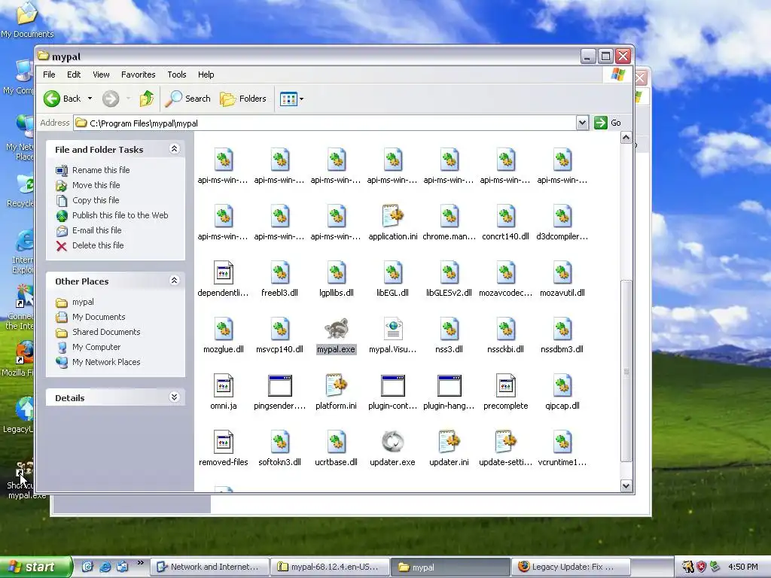Switch to mypal-68.12.4 taskbar button

[330, 567]
